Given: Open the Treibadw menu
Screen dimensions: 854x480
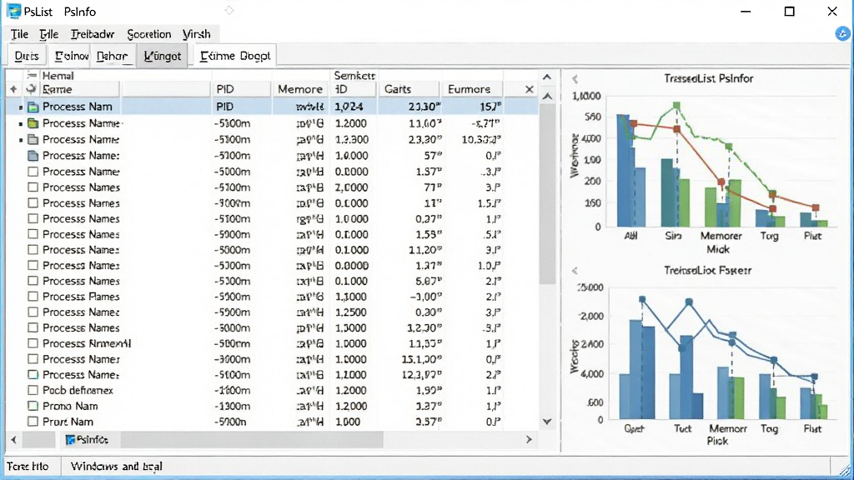Looking at the screenshot, I should point(93,34).
